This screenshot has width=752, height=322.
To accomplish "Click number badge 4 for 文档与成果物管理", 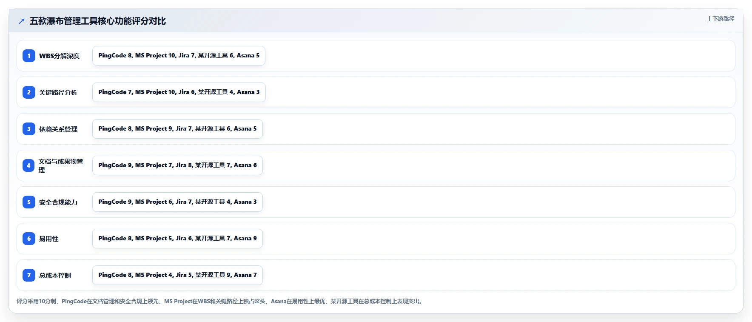I will (x=29, y=165).
